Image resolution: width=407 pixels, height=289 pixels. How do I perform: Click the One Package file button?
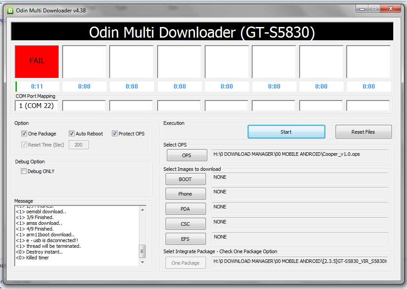click(186, 263)
